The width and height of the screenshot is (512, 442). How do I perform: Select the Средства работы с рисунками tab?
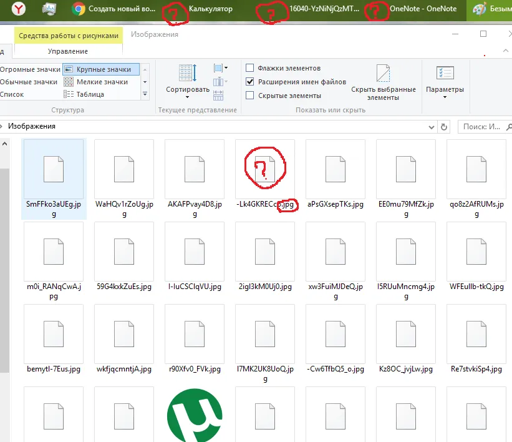coord(69,36)
